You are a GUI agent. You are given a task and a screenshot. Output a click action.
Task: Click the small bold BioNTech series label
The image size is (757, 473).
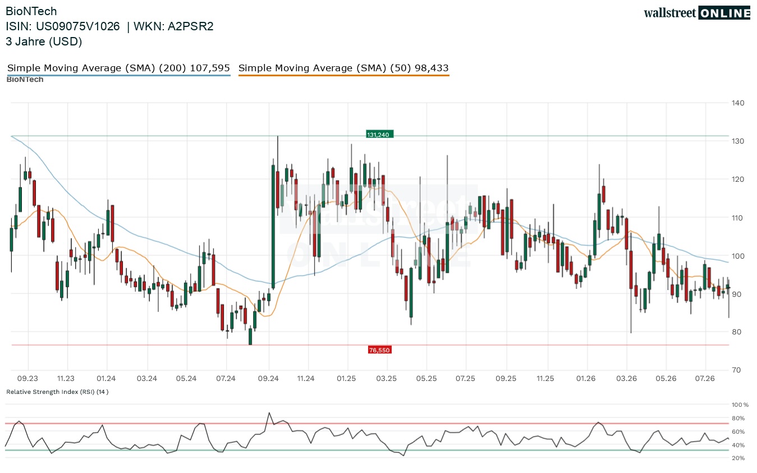[x=25, y=80]
